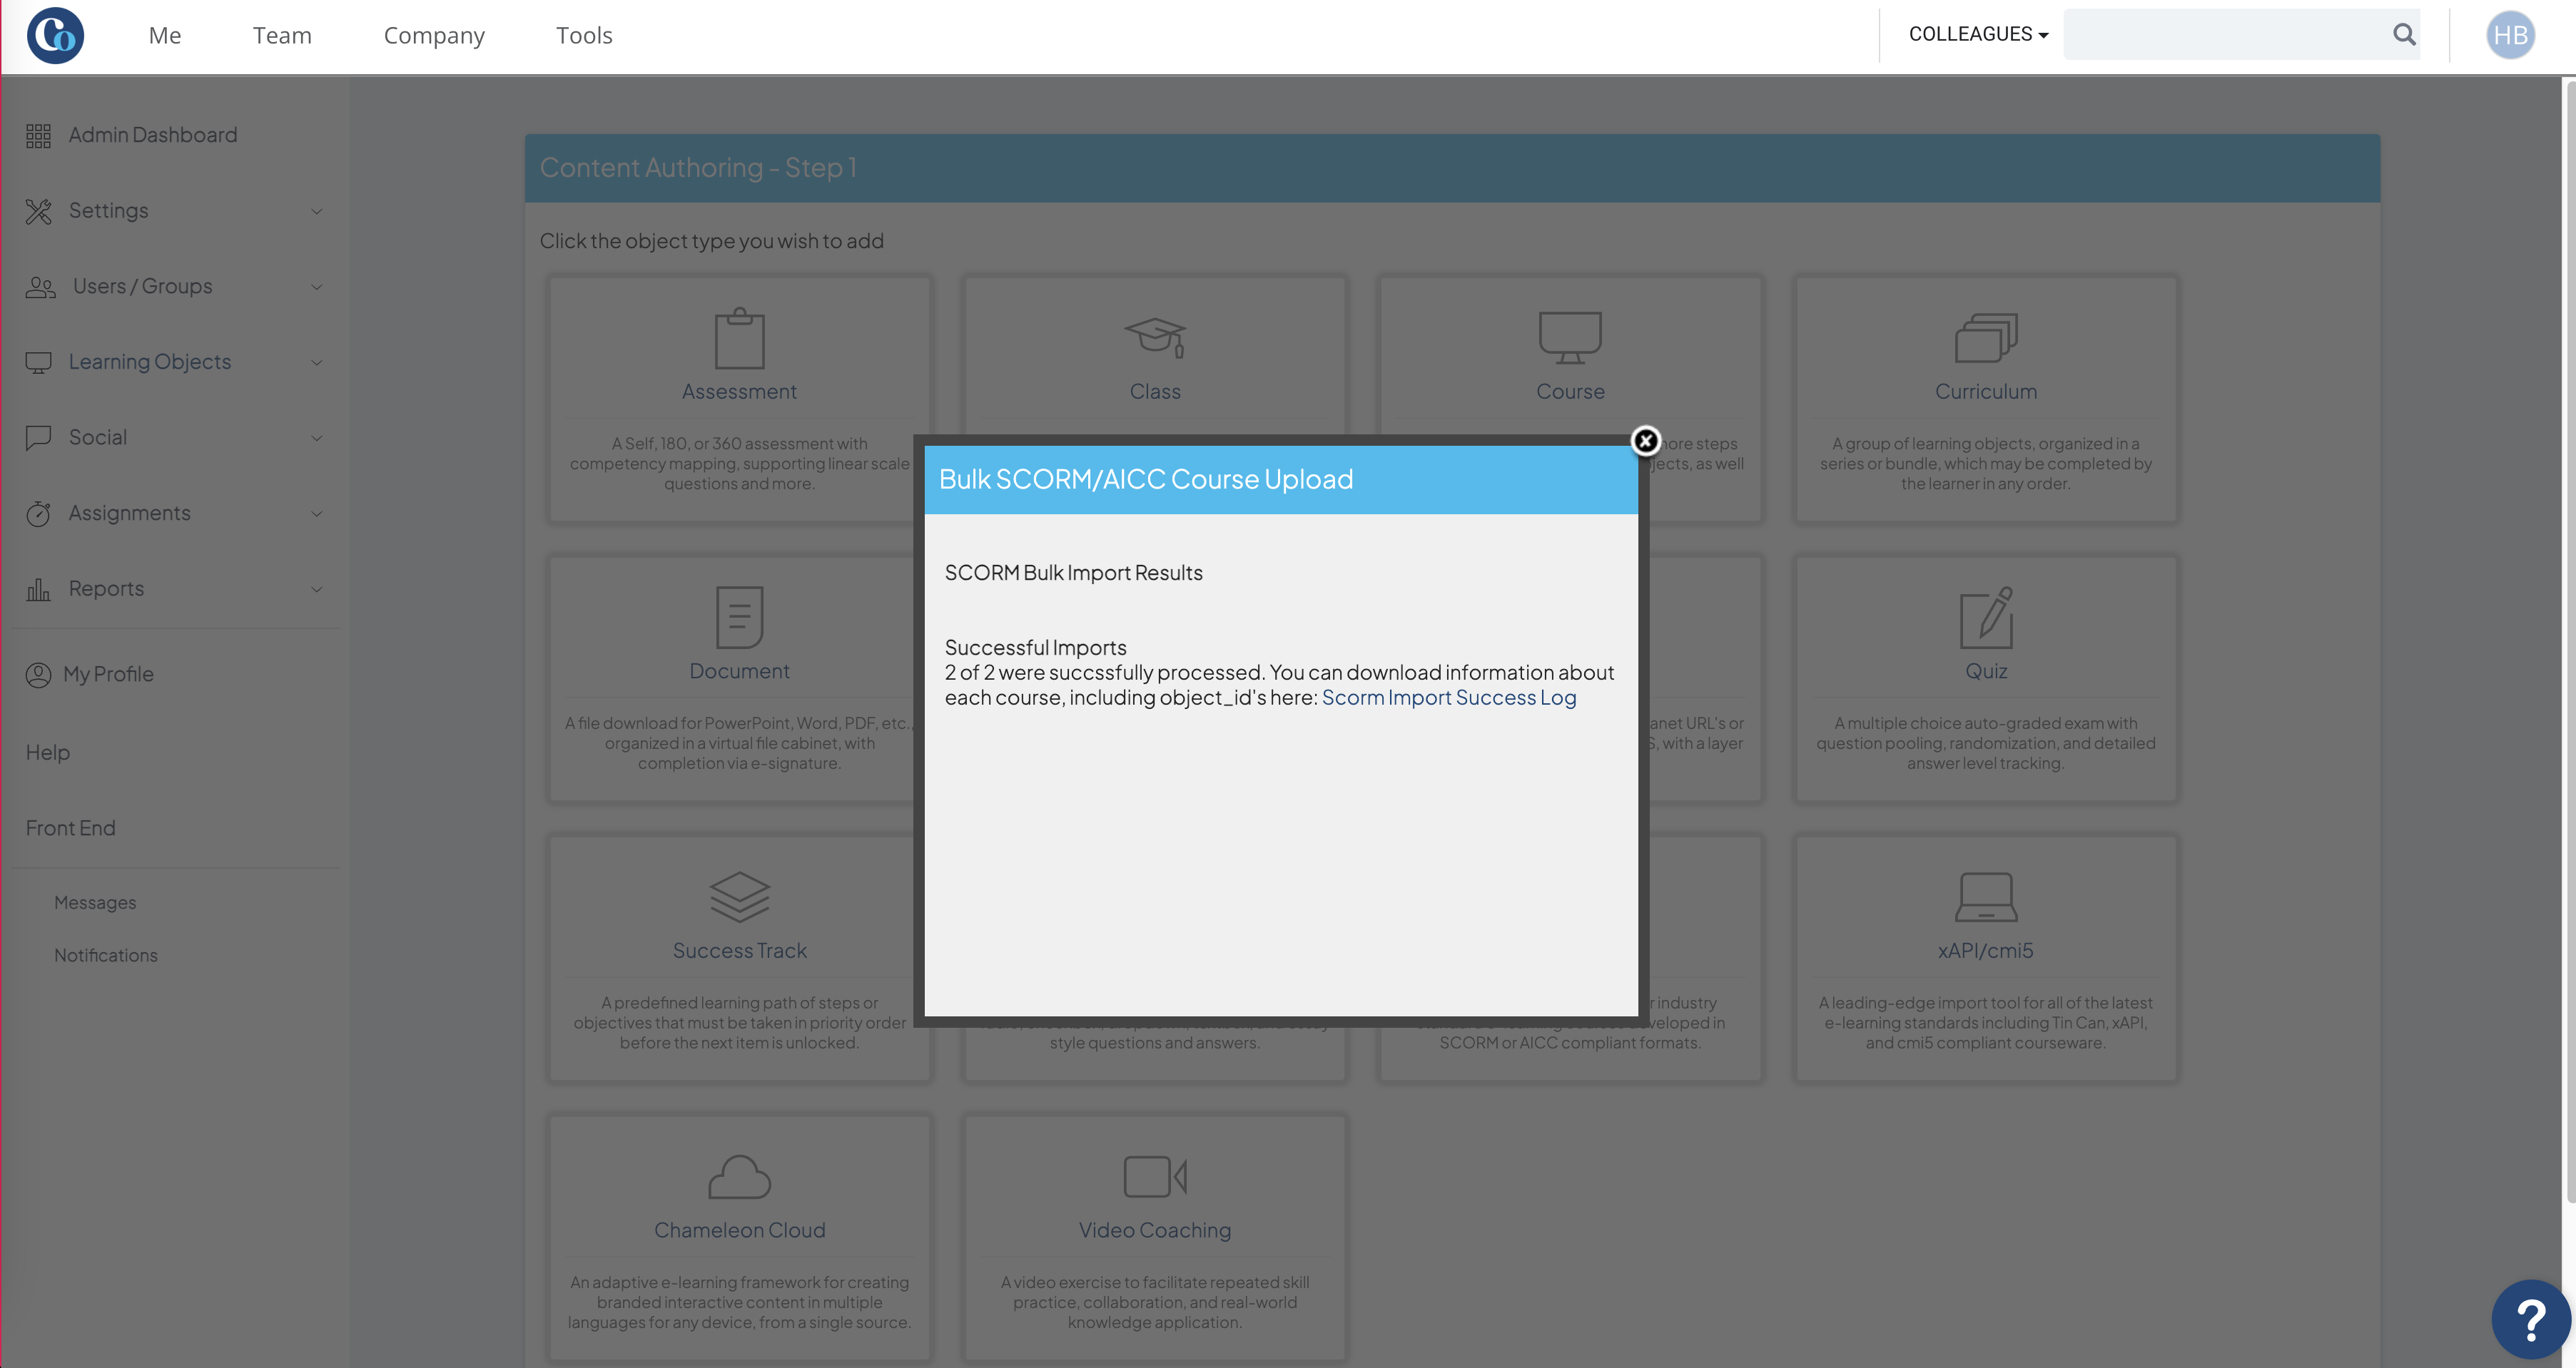Screen dimensions: 2576x1368
Task: Click the Quiz pencil icon
Action: pos(1986,618)
